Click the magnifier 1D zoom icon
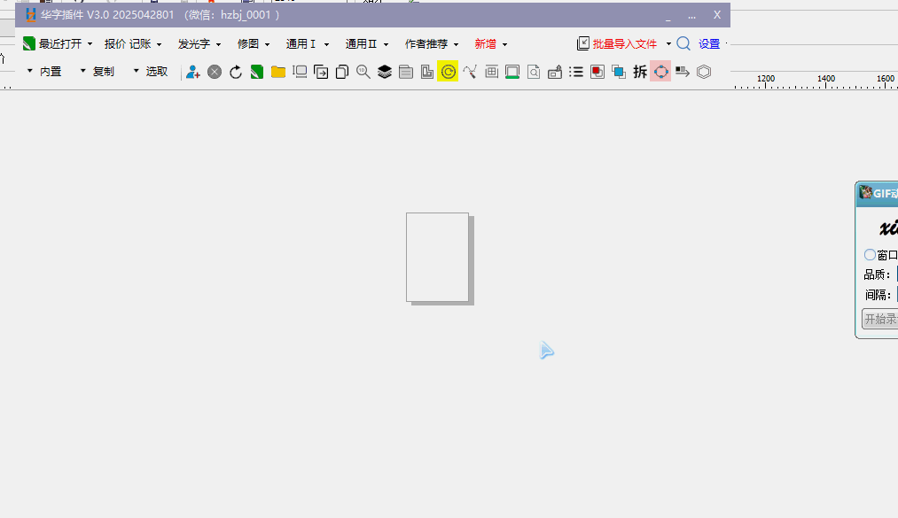The width and height of the screenshot is (898, 518). [363, 72]
